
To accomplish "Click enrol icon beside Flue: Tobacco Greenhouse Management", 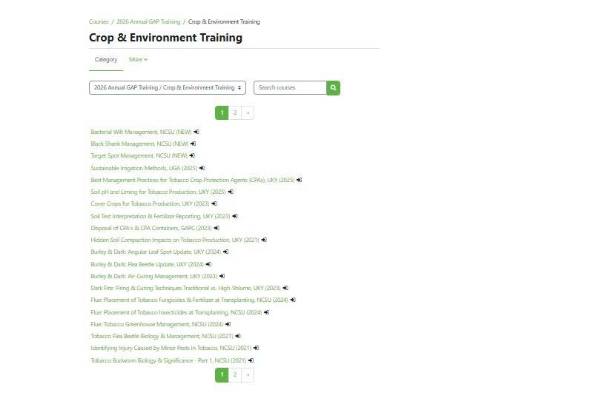I will coord(228,324).
